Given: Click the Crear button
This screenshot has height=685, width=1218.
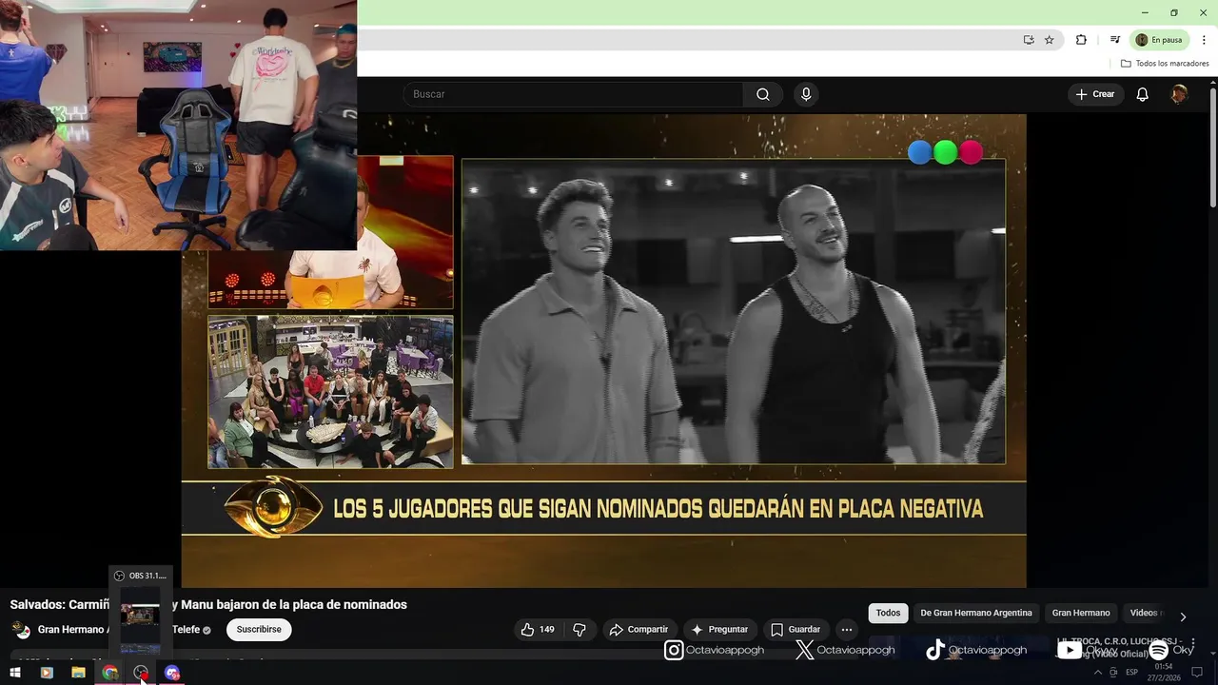Looking at the screenshot, I should click(1095, 94).
